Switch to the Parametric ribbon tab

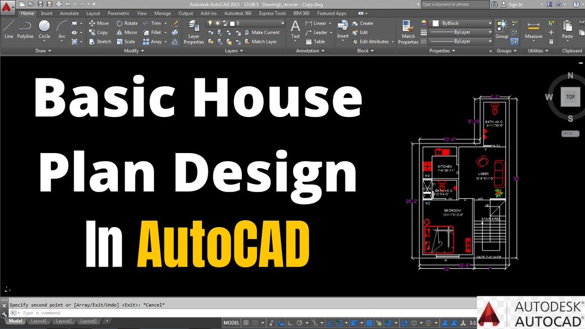[118, 13]
